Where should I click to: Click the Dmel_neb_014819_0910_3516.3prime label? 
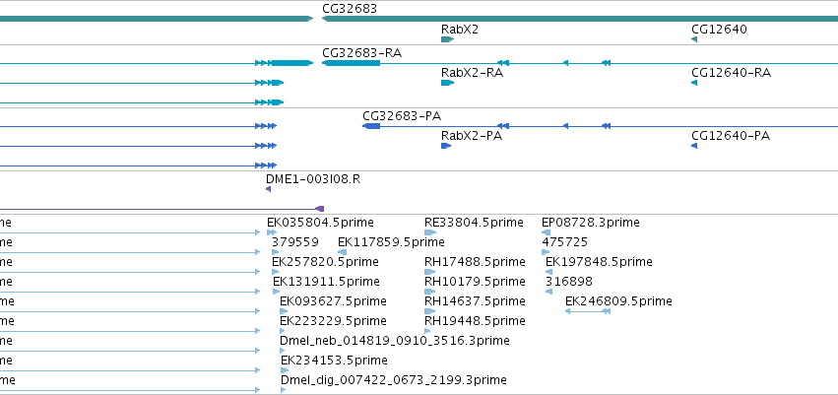(x=395, y=341)
